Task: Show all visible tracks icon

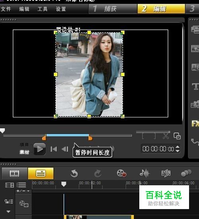Action: point(10,185)
